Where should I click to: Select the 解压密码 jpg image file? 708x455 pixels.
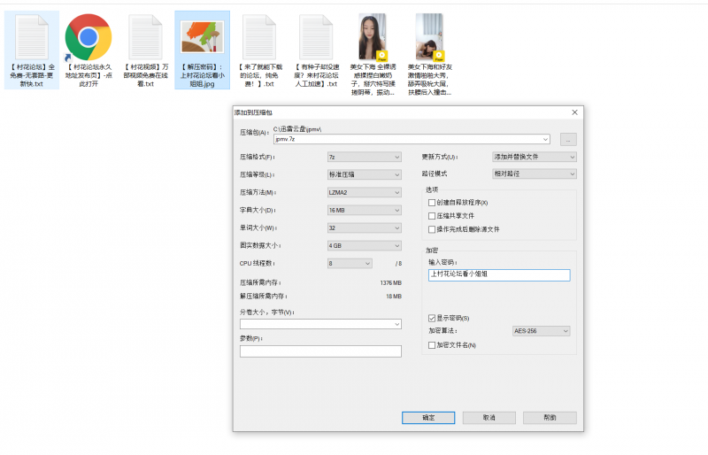(x=202, y=37)
